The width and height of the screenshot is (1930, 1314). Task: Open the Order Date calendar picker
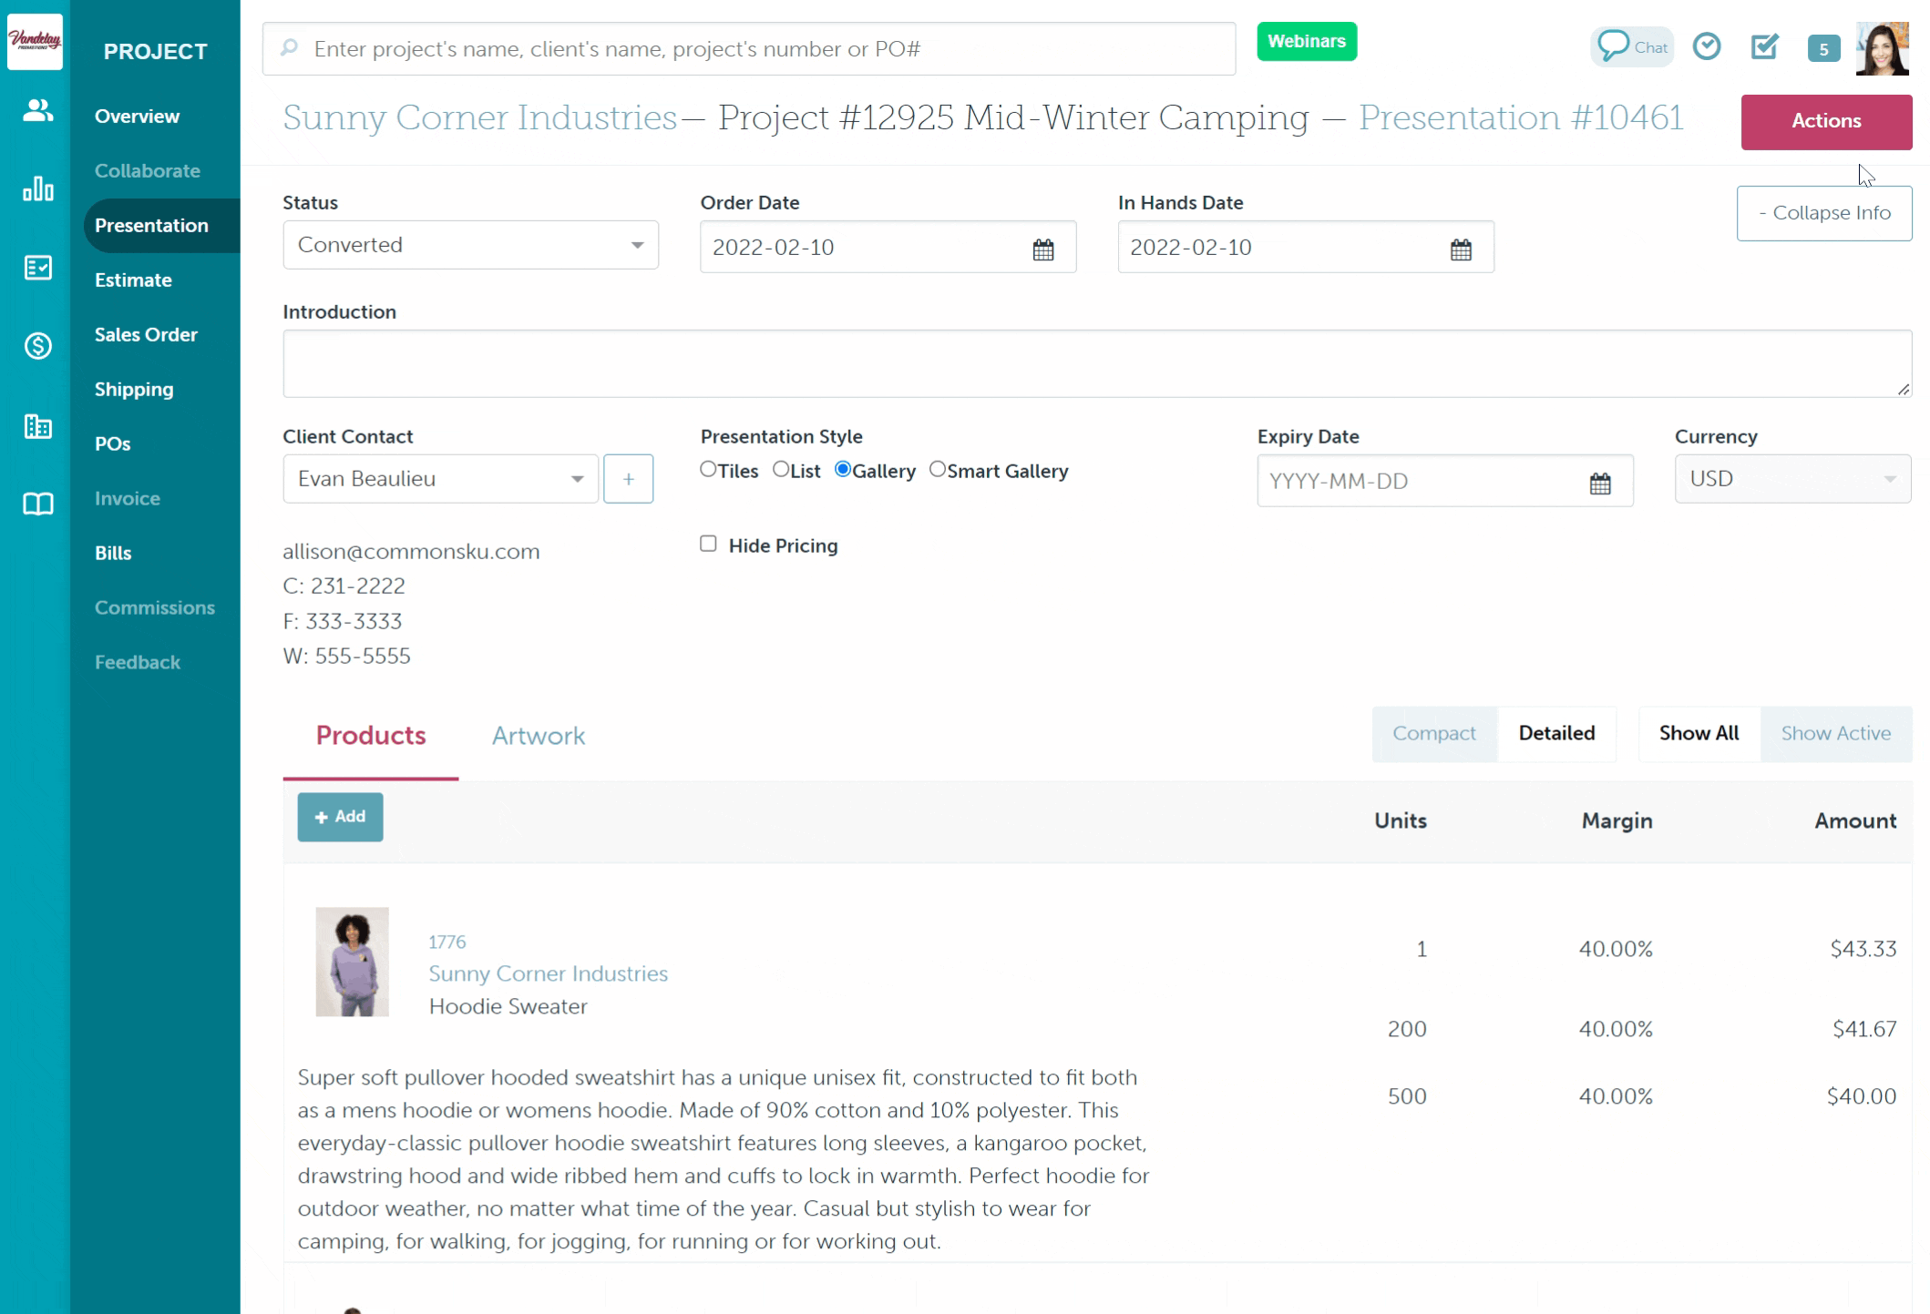pyautogui.click(x=1042, y=249)
